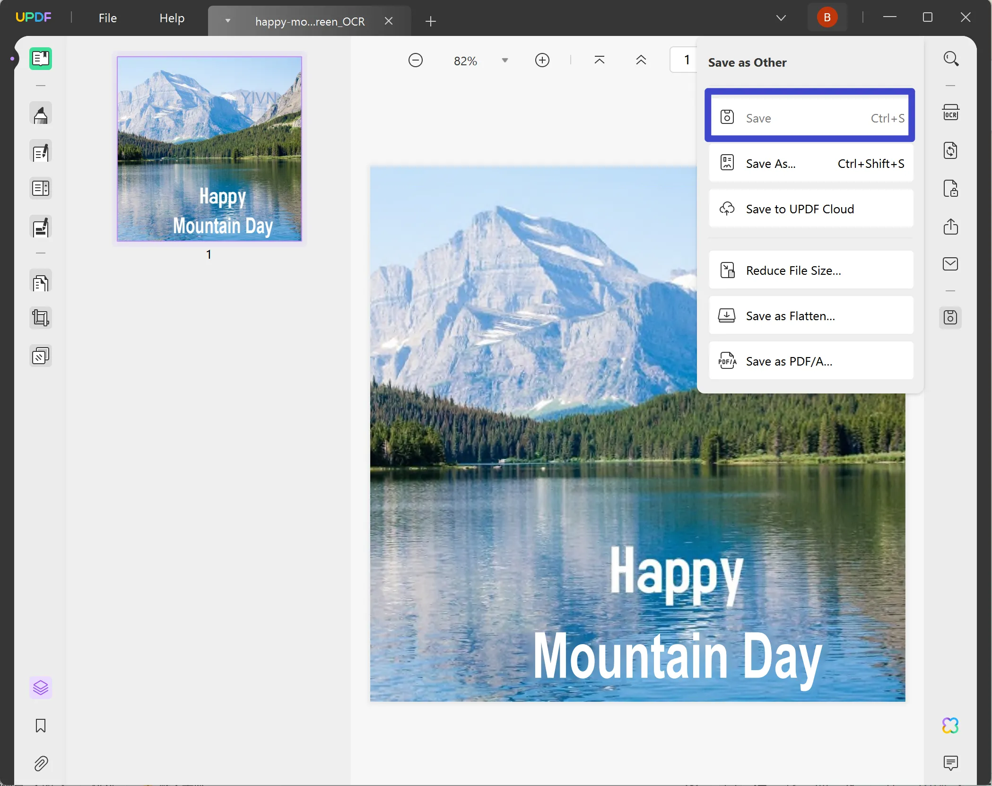Select the Save to Device icon

[951, 317]
